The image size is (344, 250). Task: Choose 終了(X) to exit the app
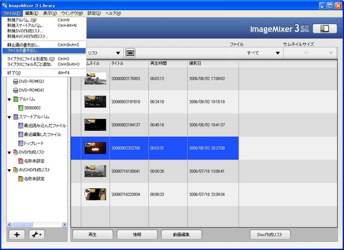point(44,72)
